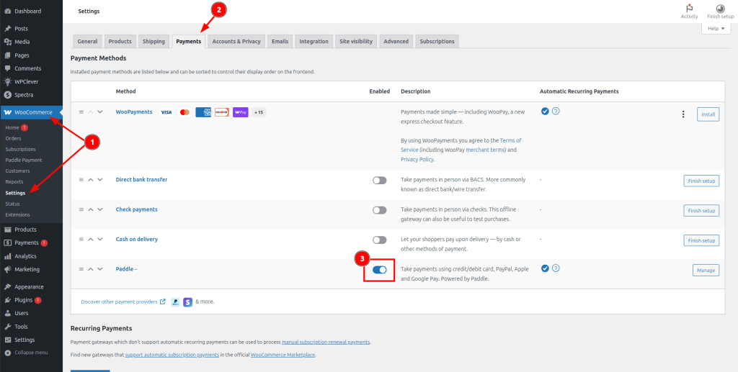
Task: Open the WooPayments three-dot options menu
Action: coord(683,114)
